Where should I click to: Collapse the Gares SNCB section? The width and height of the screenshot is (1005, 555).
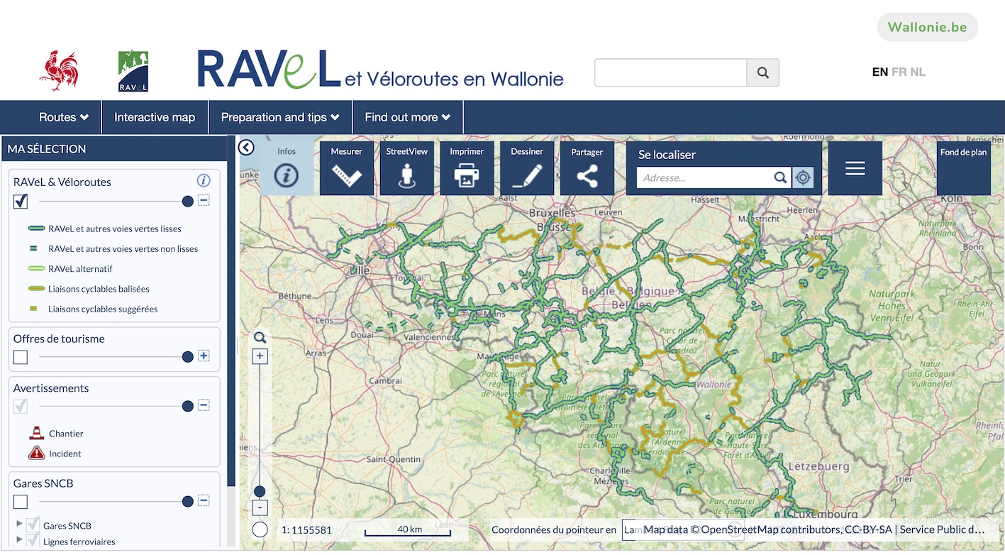click(x=204, y=501)
